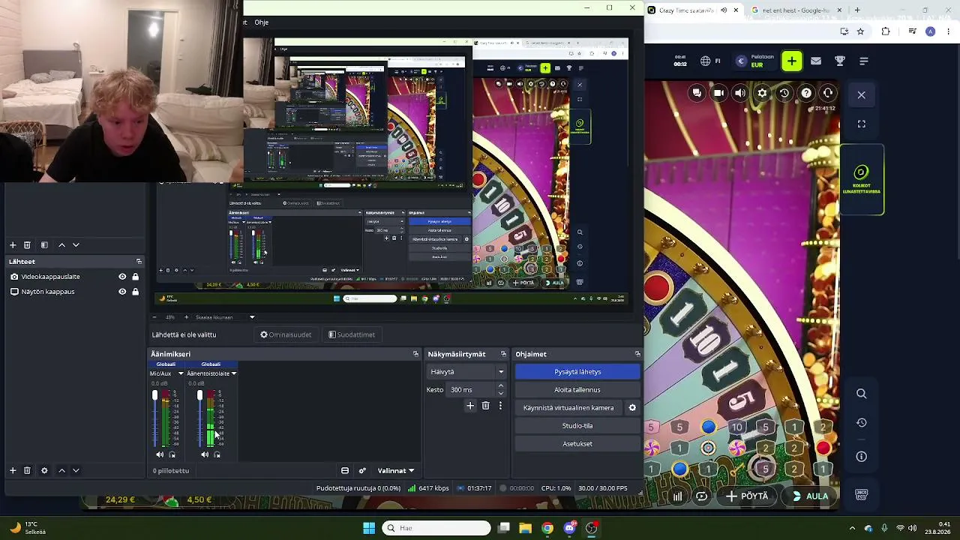
Task: Open advanced audio properties gear icon
Action: click(362, 471)
